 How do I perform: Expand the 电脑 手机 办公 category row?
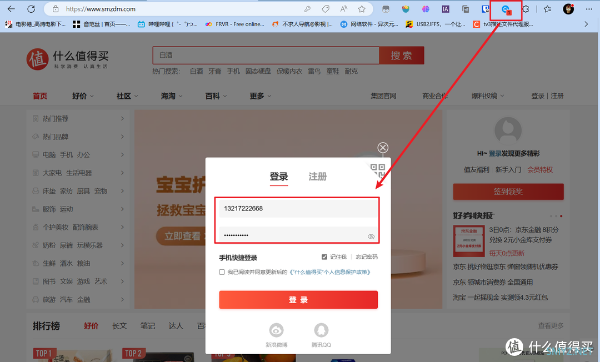tap(78, 155)
